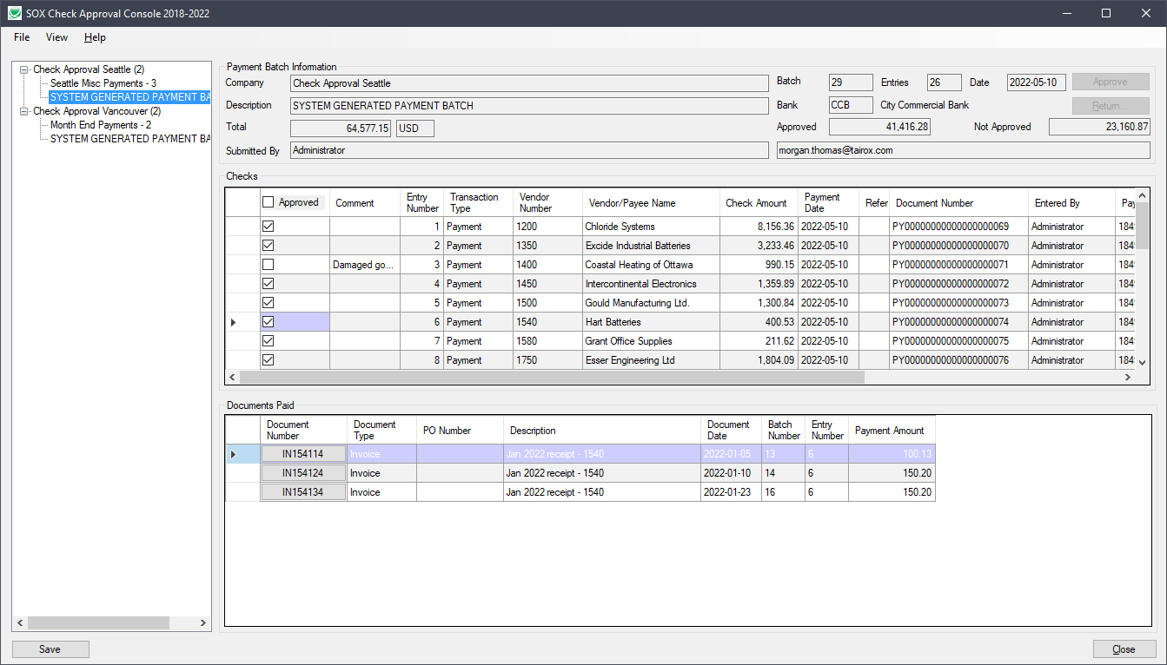The image size is (1167, 665).
Task: Open the File menu
Action: (22, 37)
